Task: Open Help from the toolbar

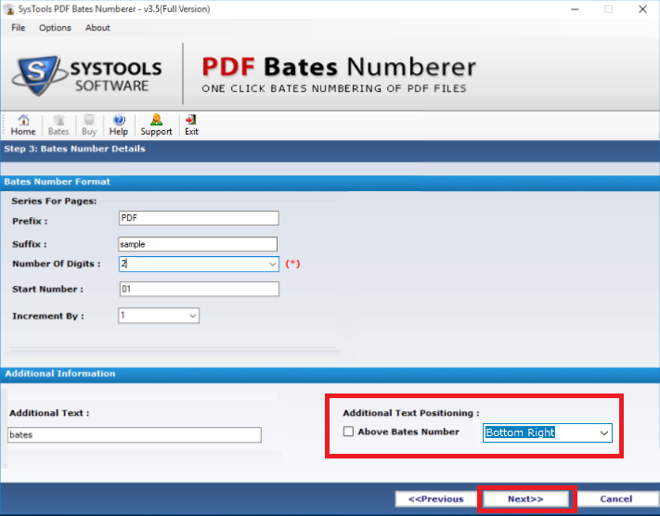Action: point(120,124)
